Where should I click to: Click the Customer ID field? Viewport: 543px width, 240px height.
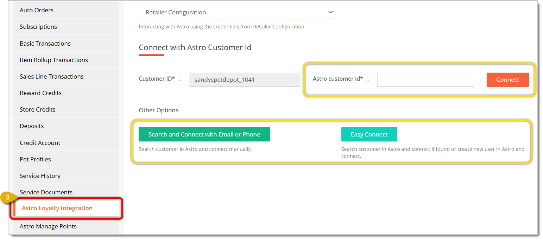tap(245, 80)
